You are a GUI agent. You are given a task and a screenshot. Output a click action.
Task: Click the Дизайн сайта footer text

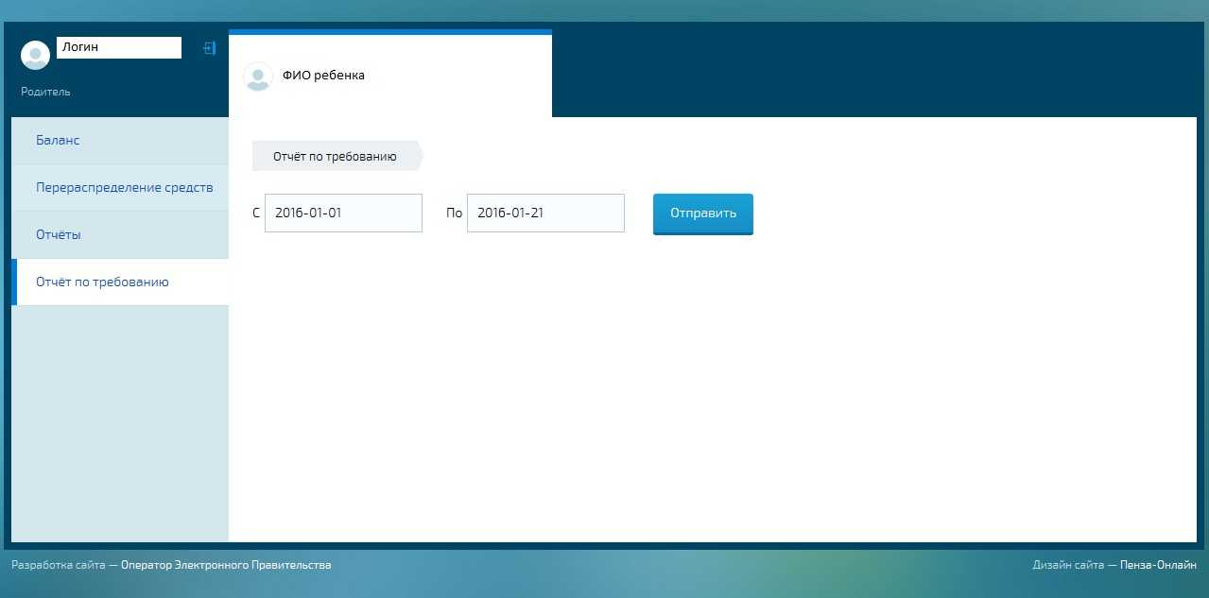click(1068, 565)
